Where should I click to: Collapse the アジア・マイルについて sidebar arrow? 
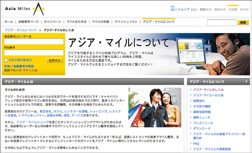[246, 82]
